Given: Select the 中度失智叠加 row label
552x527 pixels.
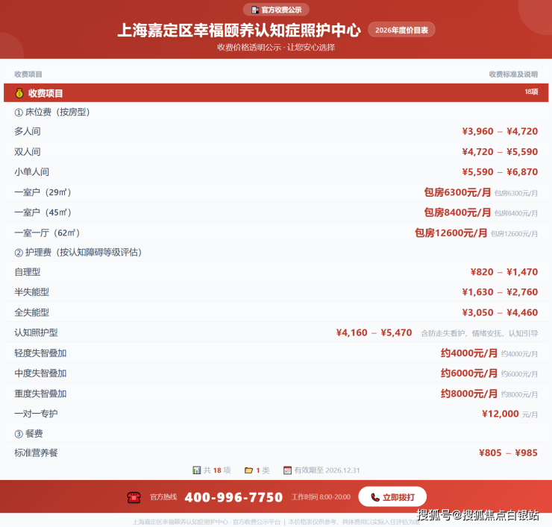Looking at the screenshot, I should pyautogui.click(x=40, y=373).
